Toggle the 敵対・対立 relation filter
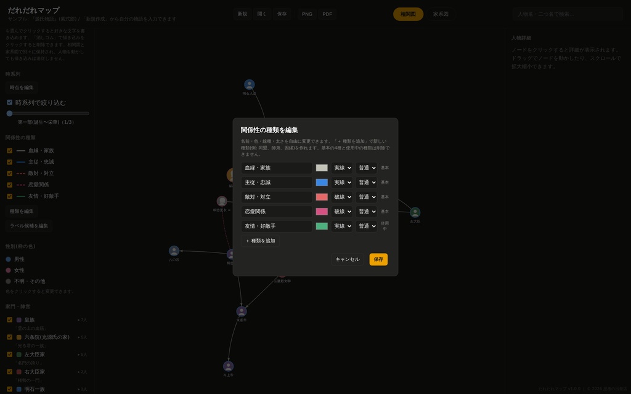The image size is (631, 394). point(10,174)
